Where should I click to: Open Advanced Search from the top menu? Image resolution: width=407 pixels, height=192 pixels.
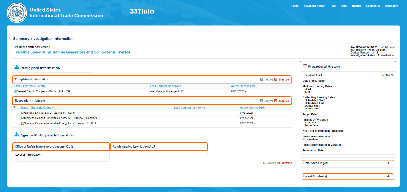pos(314,6)
